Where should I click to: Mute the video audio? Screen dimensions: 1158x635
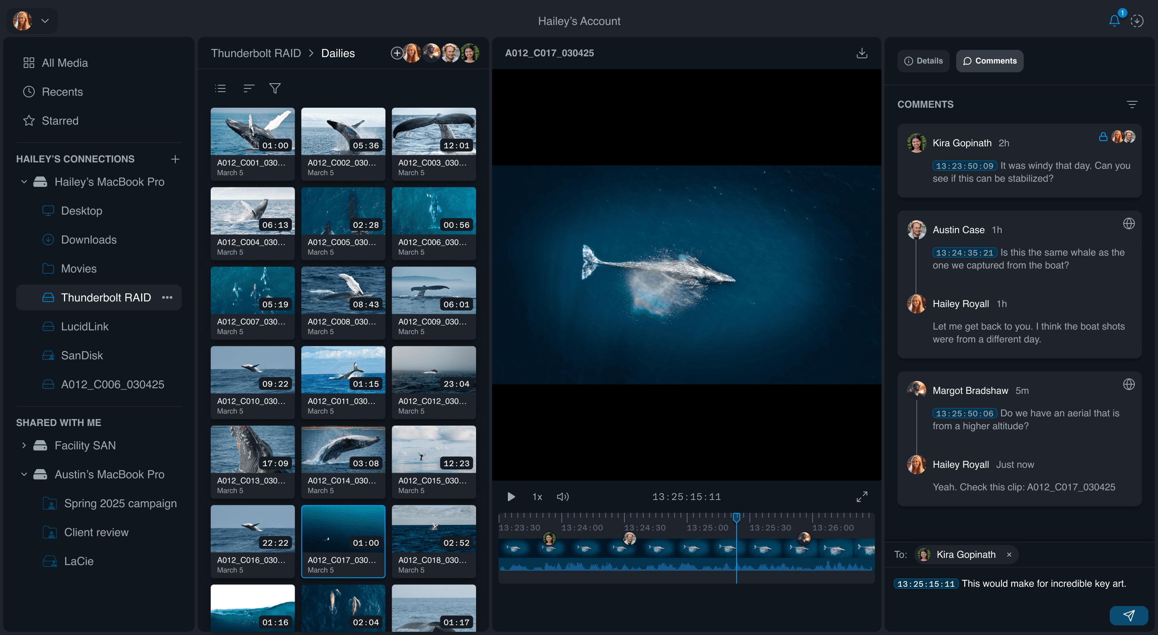tap(563, 497)
